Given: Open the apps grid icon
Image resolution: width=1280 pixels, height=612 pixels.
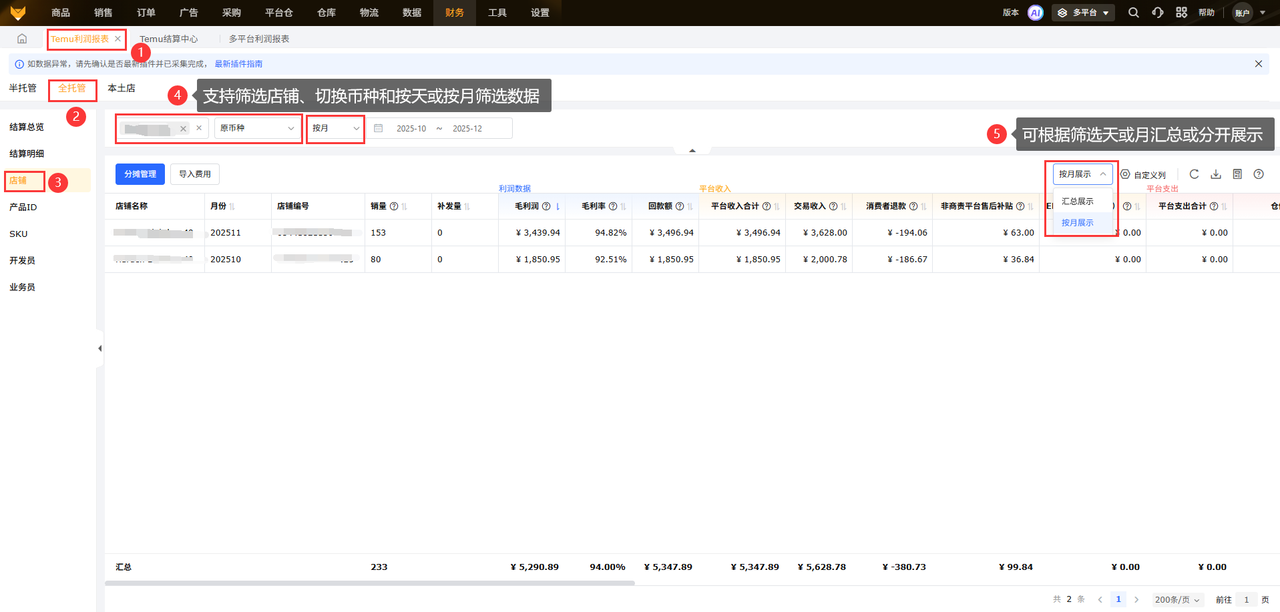Looking at the screenshot, I should coord(1181,13).
